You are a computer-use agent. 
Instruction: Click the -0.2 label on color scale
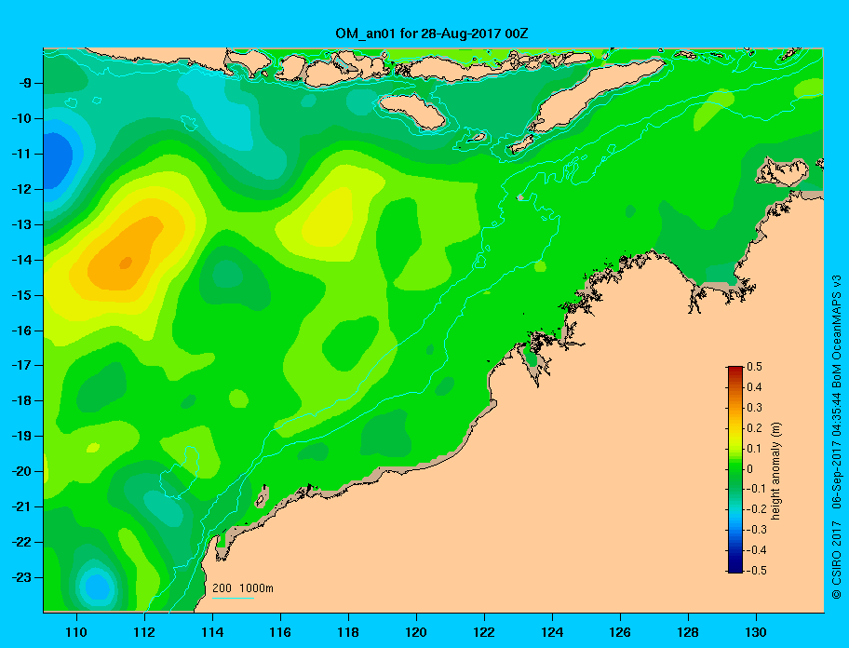point(757,509)
